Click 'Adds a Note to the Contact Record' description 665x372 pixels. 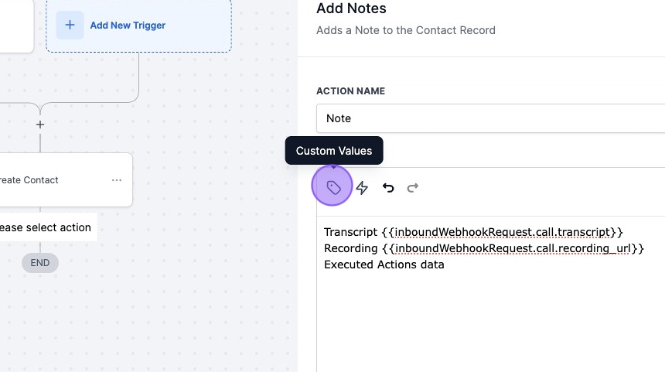click(x=405, y=30)
